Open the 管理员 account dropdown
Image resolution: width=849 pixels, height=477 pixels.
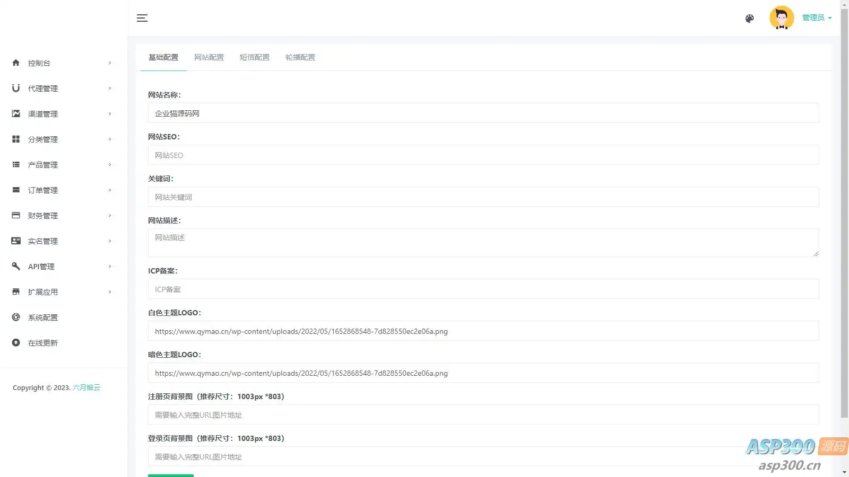pos(817,17)
